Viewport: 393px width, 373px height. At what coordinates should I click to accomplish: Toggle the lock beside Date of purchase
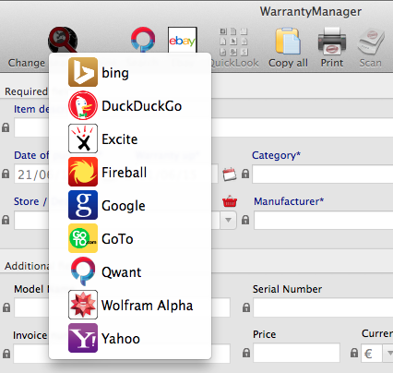pos(6,174)
